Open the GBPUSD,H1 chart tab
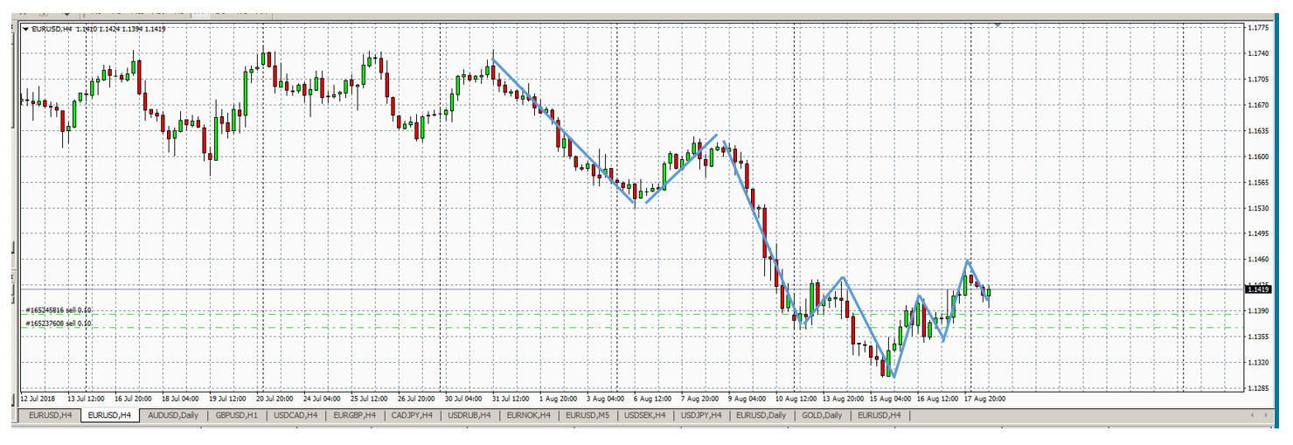1293x445 pixels. [236, 415]
